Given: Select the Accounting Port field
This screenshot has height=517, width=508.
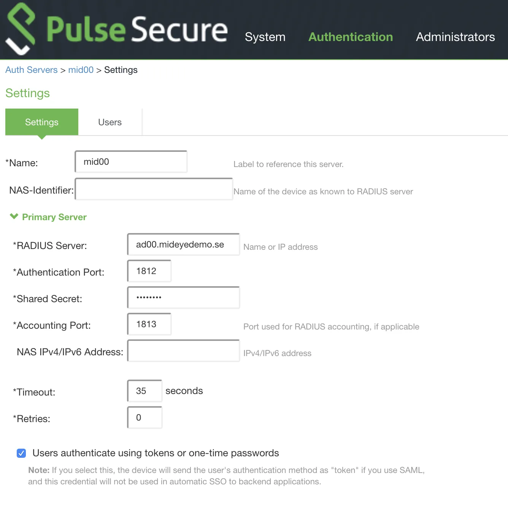Looking at the screenshot, I should [149, 324].
